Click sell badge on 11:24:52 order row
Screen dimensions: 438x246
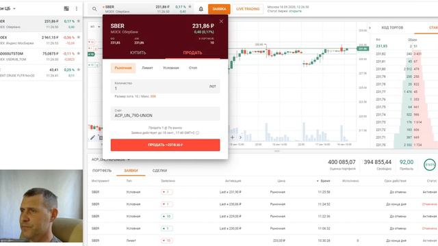pos(167,204)
